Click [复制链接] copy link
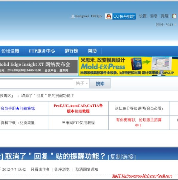Viewport: 178px width, 180px height. coord(122,157)
